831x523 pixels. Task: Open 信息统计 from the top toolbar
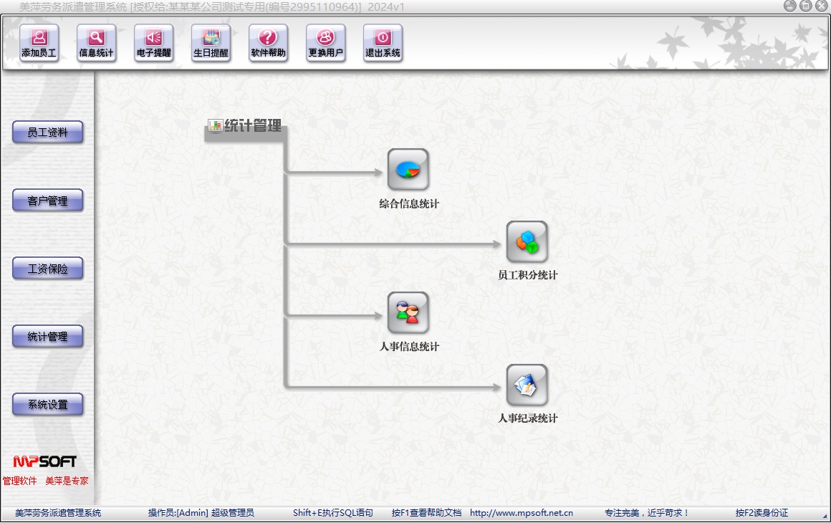pyautogui.click(x=96, y=42)
